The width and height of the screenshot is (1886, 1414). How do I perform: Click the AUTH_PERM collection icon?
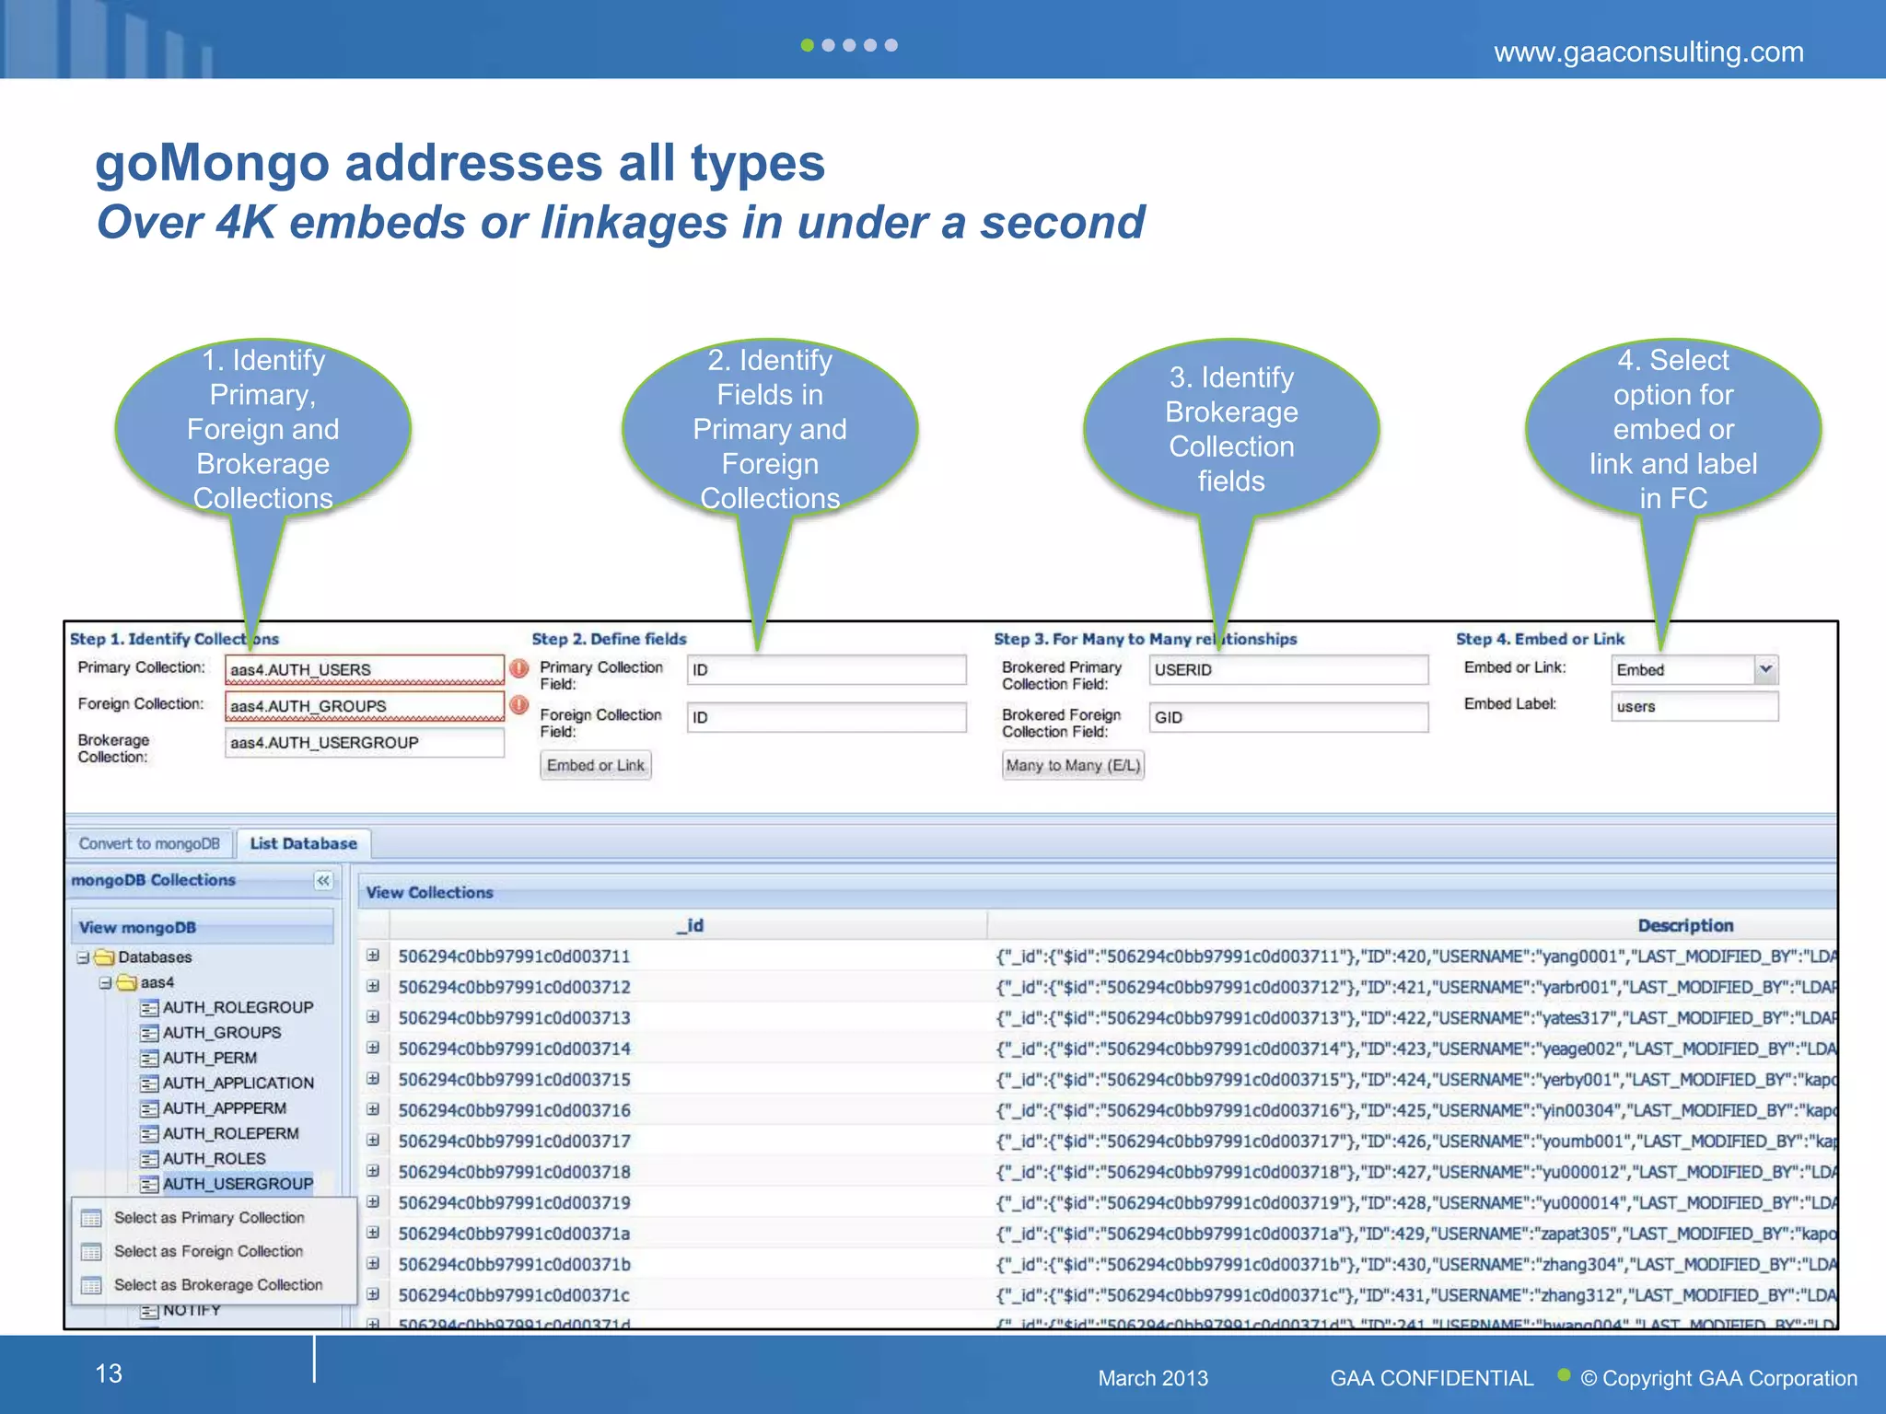(149, 1059)
